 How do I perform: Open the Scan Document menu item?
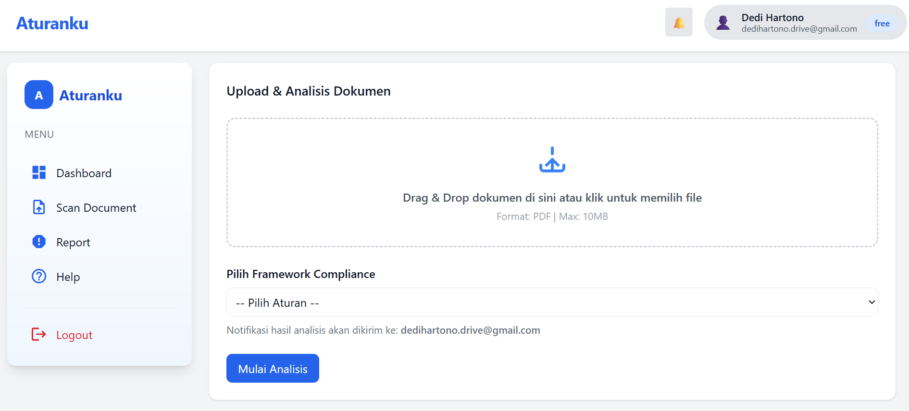pos(100,207)
